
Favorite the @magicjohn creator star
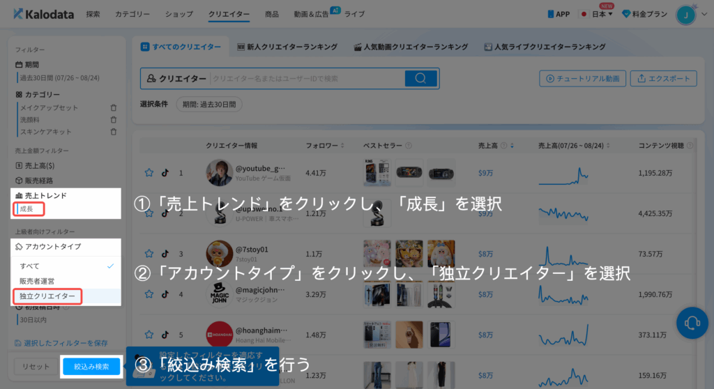point(149,294)
